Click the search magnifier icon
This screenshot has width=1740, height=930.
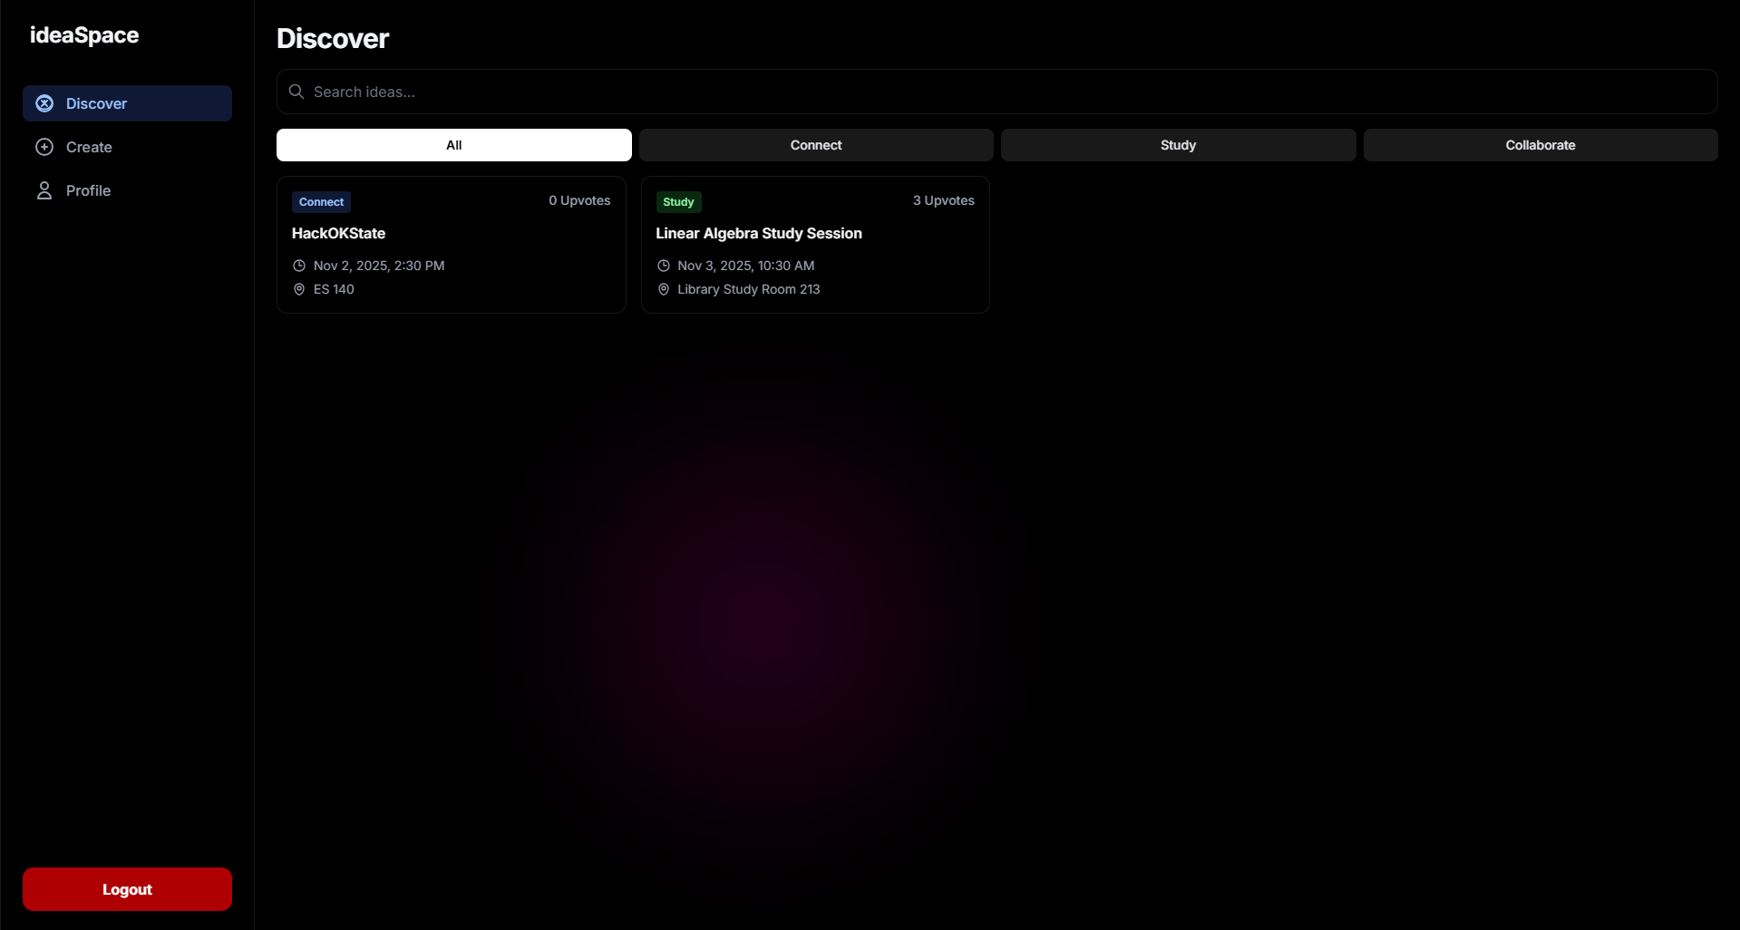coord(296,92)
